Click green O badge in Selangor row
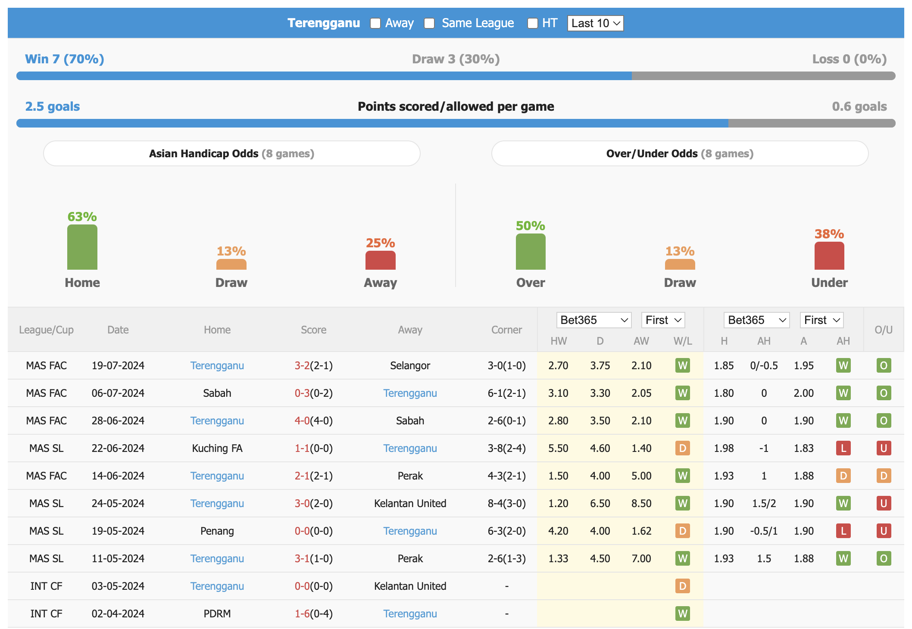 click(x=884, y=365)
